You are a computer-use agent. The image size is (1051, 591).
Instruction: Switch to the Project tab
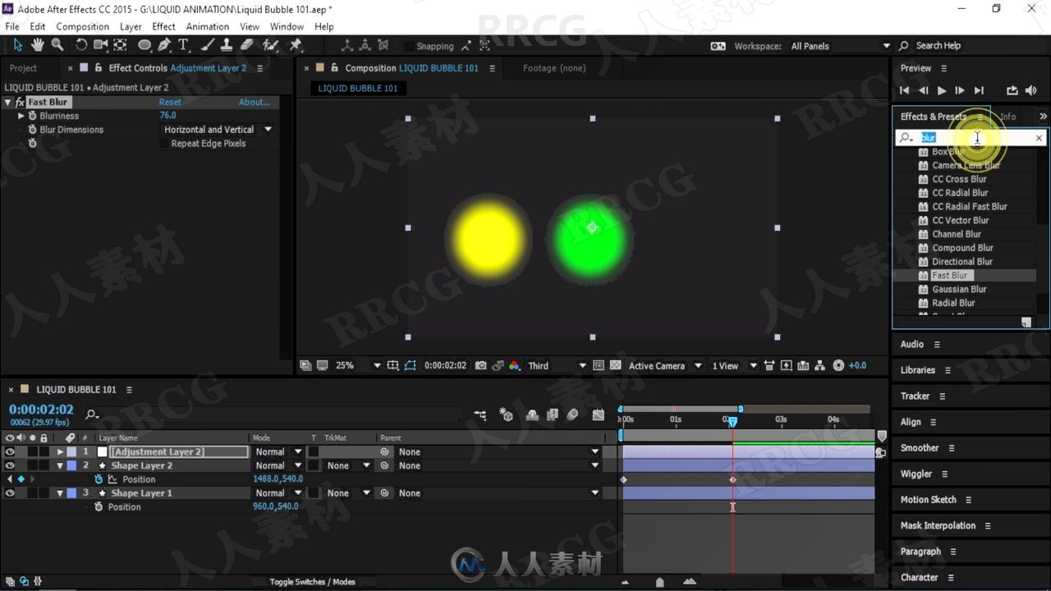[x=23, y=68]
